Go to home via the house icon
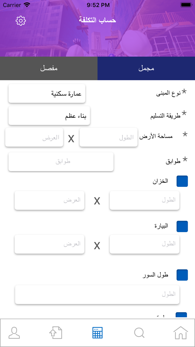Screen dimensions: 195x347 (181, 332)
